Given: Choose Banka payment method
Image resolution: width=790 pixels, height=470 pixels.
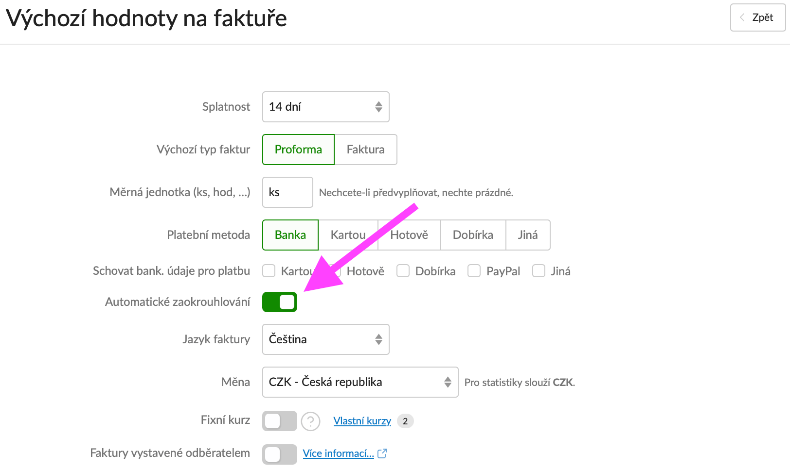Looking at the screenshot, I should (290, 235).
